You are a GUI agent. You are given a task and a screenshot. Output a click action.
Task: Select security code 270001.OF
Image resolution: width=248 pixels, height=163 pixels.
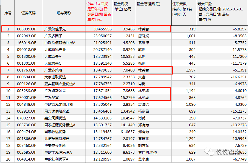click(x=26, y=98)
